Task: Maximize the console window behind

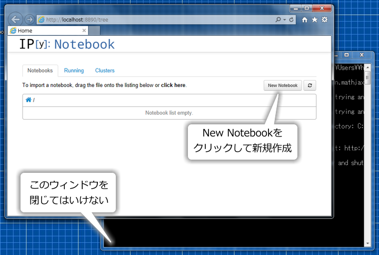Action: coord(346,55)
